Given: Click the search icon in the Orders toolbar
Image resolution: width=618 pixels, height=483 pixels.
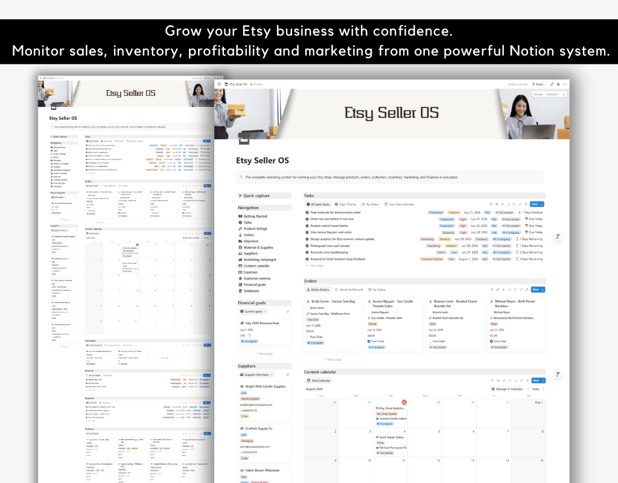Looking at the screenshot, I should click(515, 289).
